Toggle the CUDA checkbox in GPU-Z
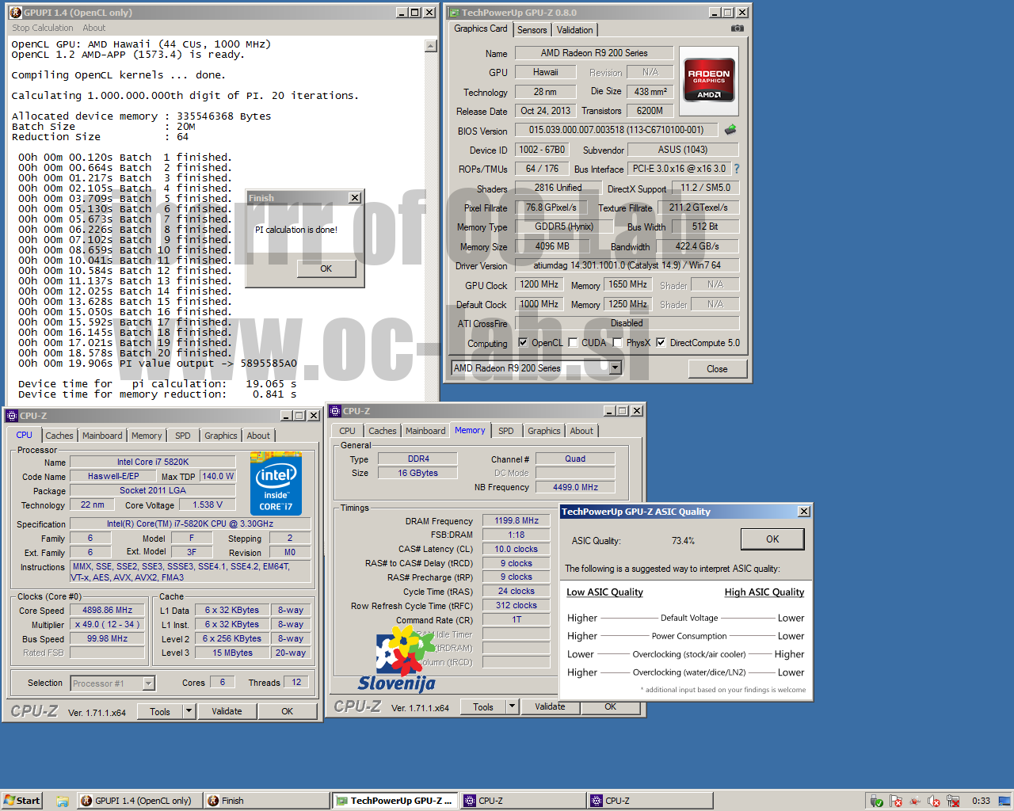The image size is (1014, 811). click(573, 343)
